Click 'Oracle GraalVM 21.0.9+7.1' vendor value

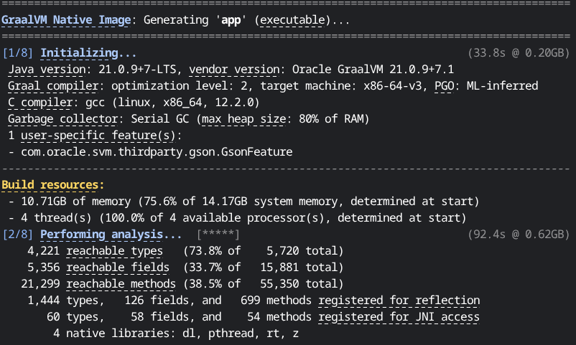(373, 70)
